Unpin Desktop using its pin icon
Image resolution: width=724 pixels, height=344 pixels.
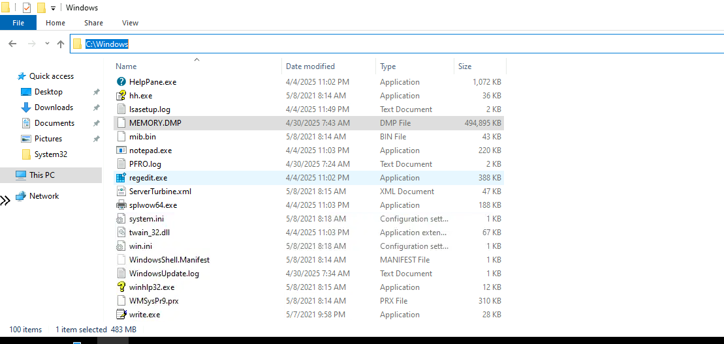[x=96, y=92]
